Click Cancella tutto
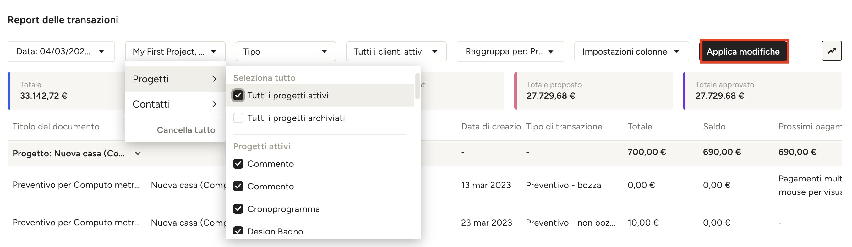 pos(186,130)
